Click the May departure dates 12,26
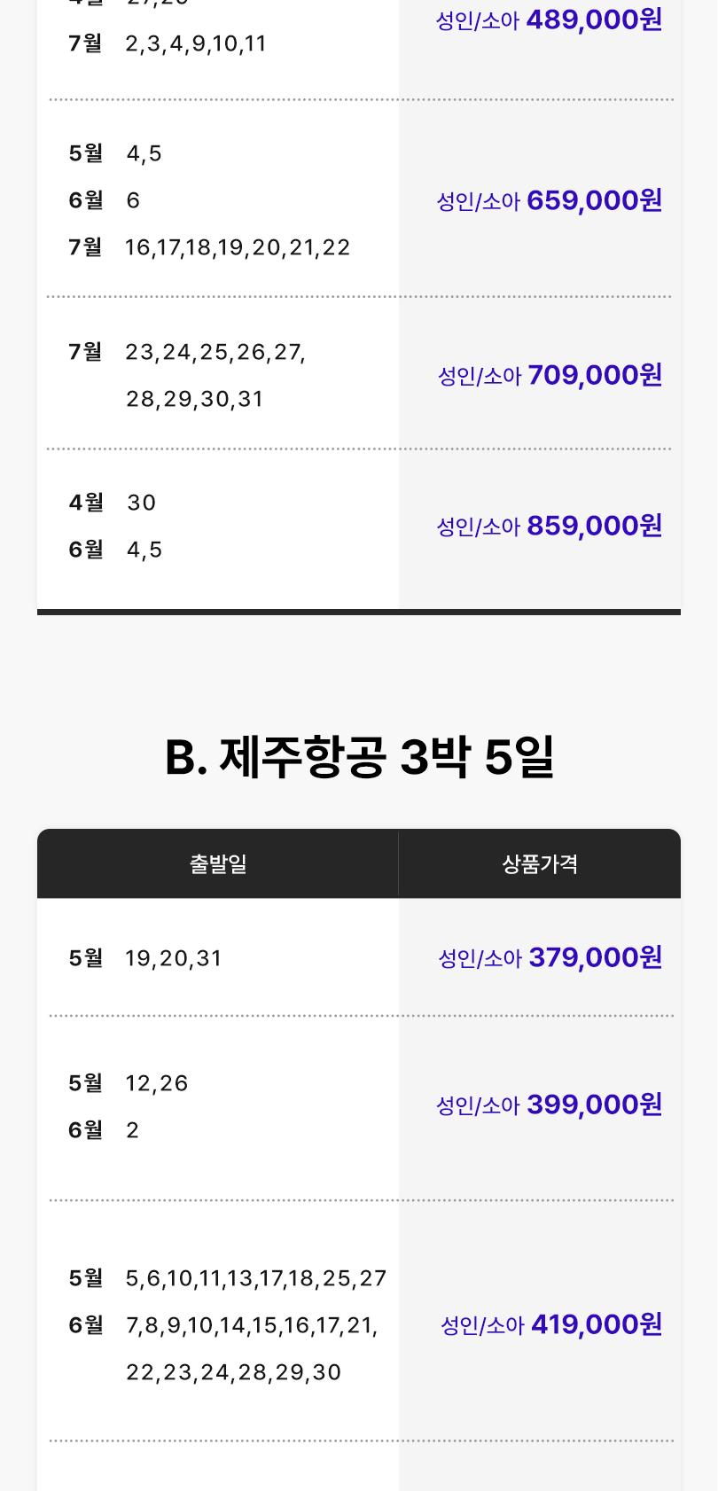Viewport: 718px width, 1491px height. 157,1083
